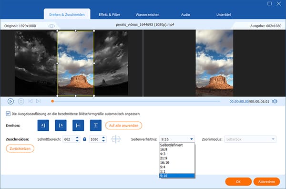Choose 16:9 aspect ratio option
Viewport: 286px width, 189px height.
177,149
